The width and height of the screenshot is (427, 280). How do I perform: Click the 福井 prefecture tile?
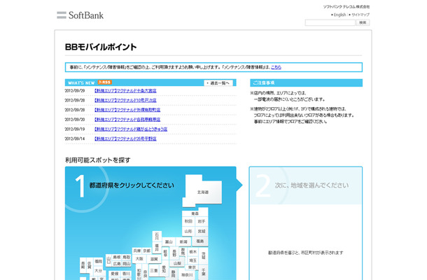point(157,248)
